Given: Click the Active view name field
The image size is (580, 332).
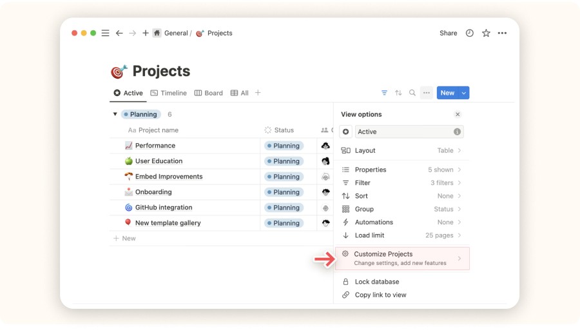Looking at the screenshot, I should (x=409, y=132).
